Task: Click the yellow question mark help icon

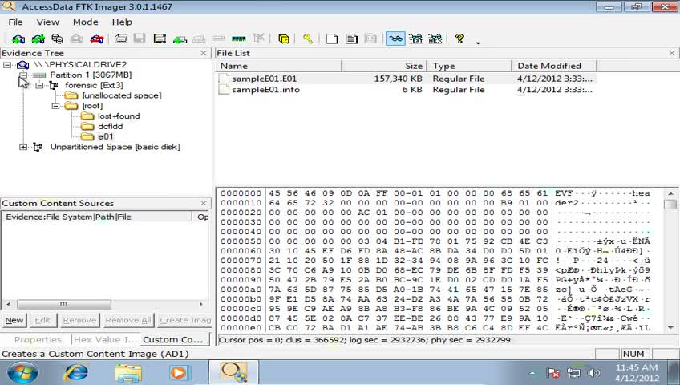Action: click(459, 39)
